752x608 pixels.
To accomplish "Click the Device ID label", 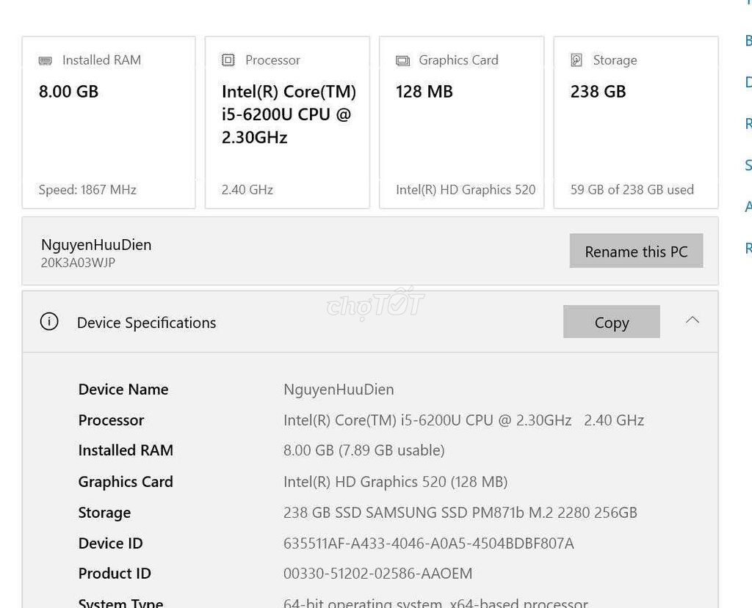I will [x=110, y=543].
